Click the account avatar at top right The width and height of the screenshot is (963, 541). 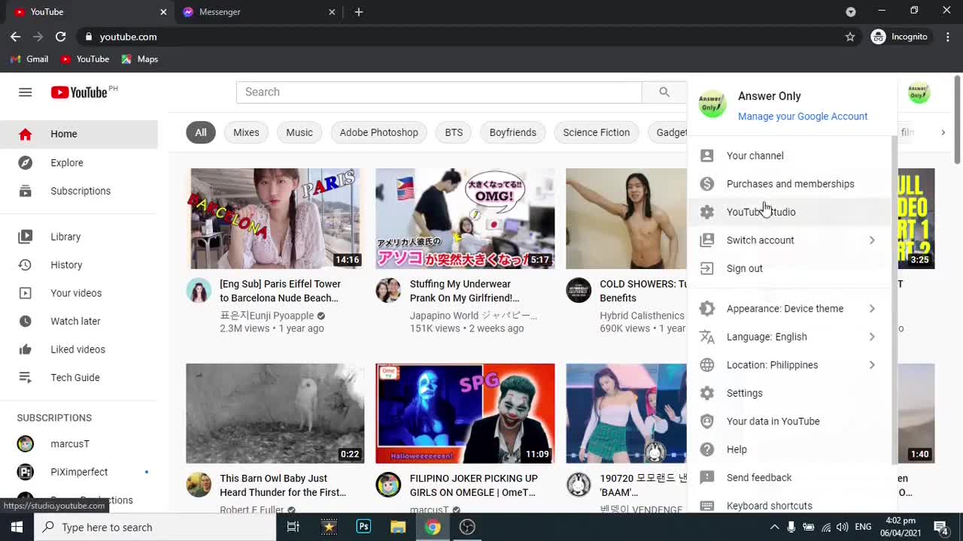919,92
